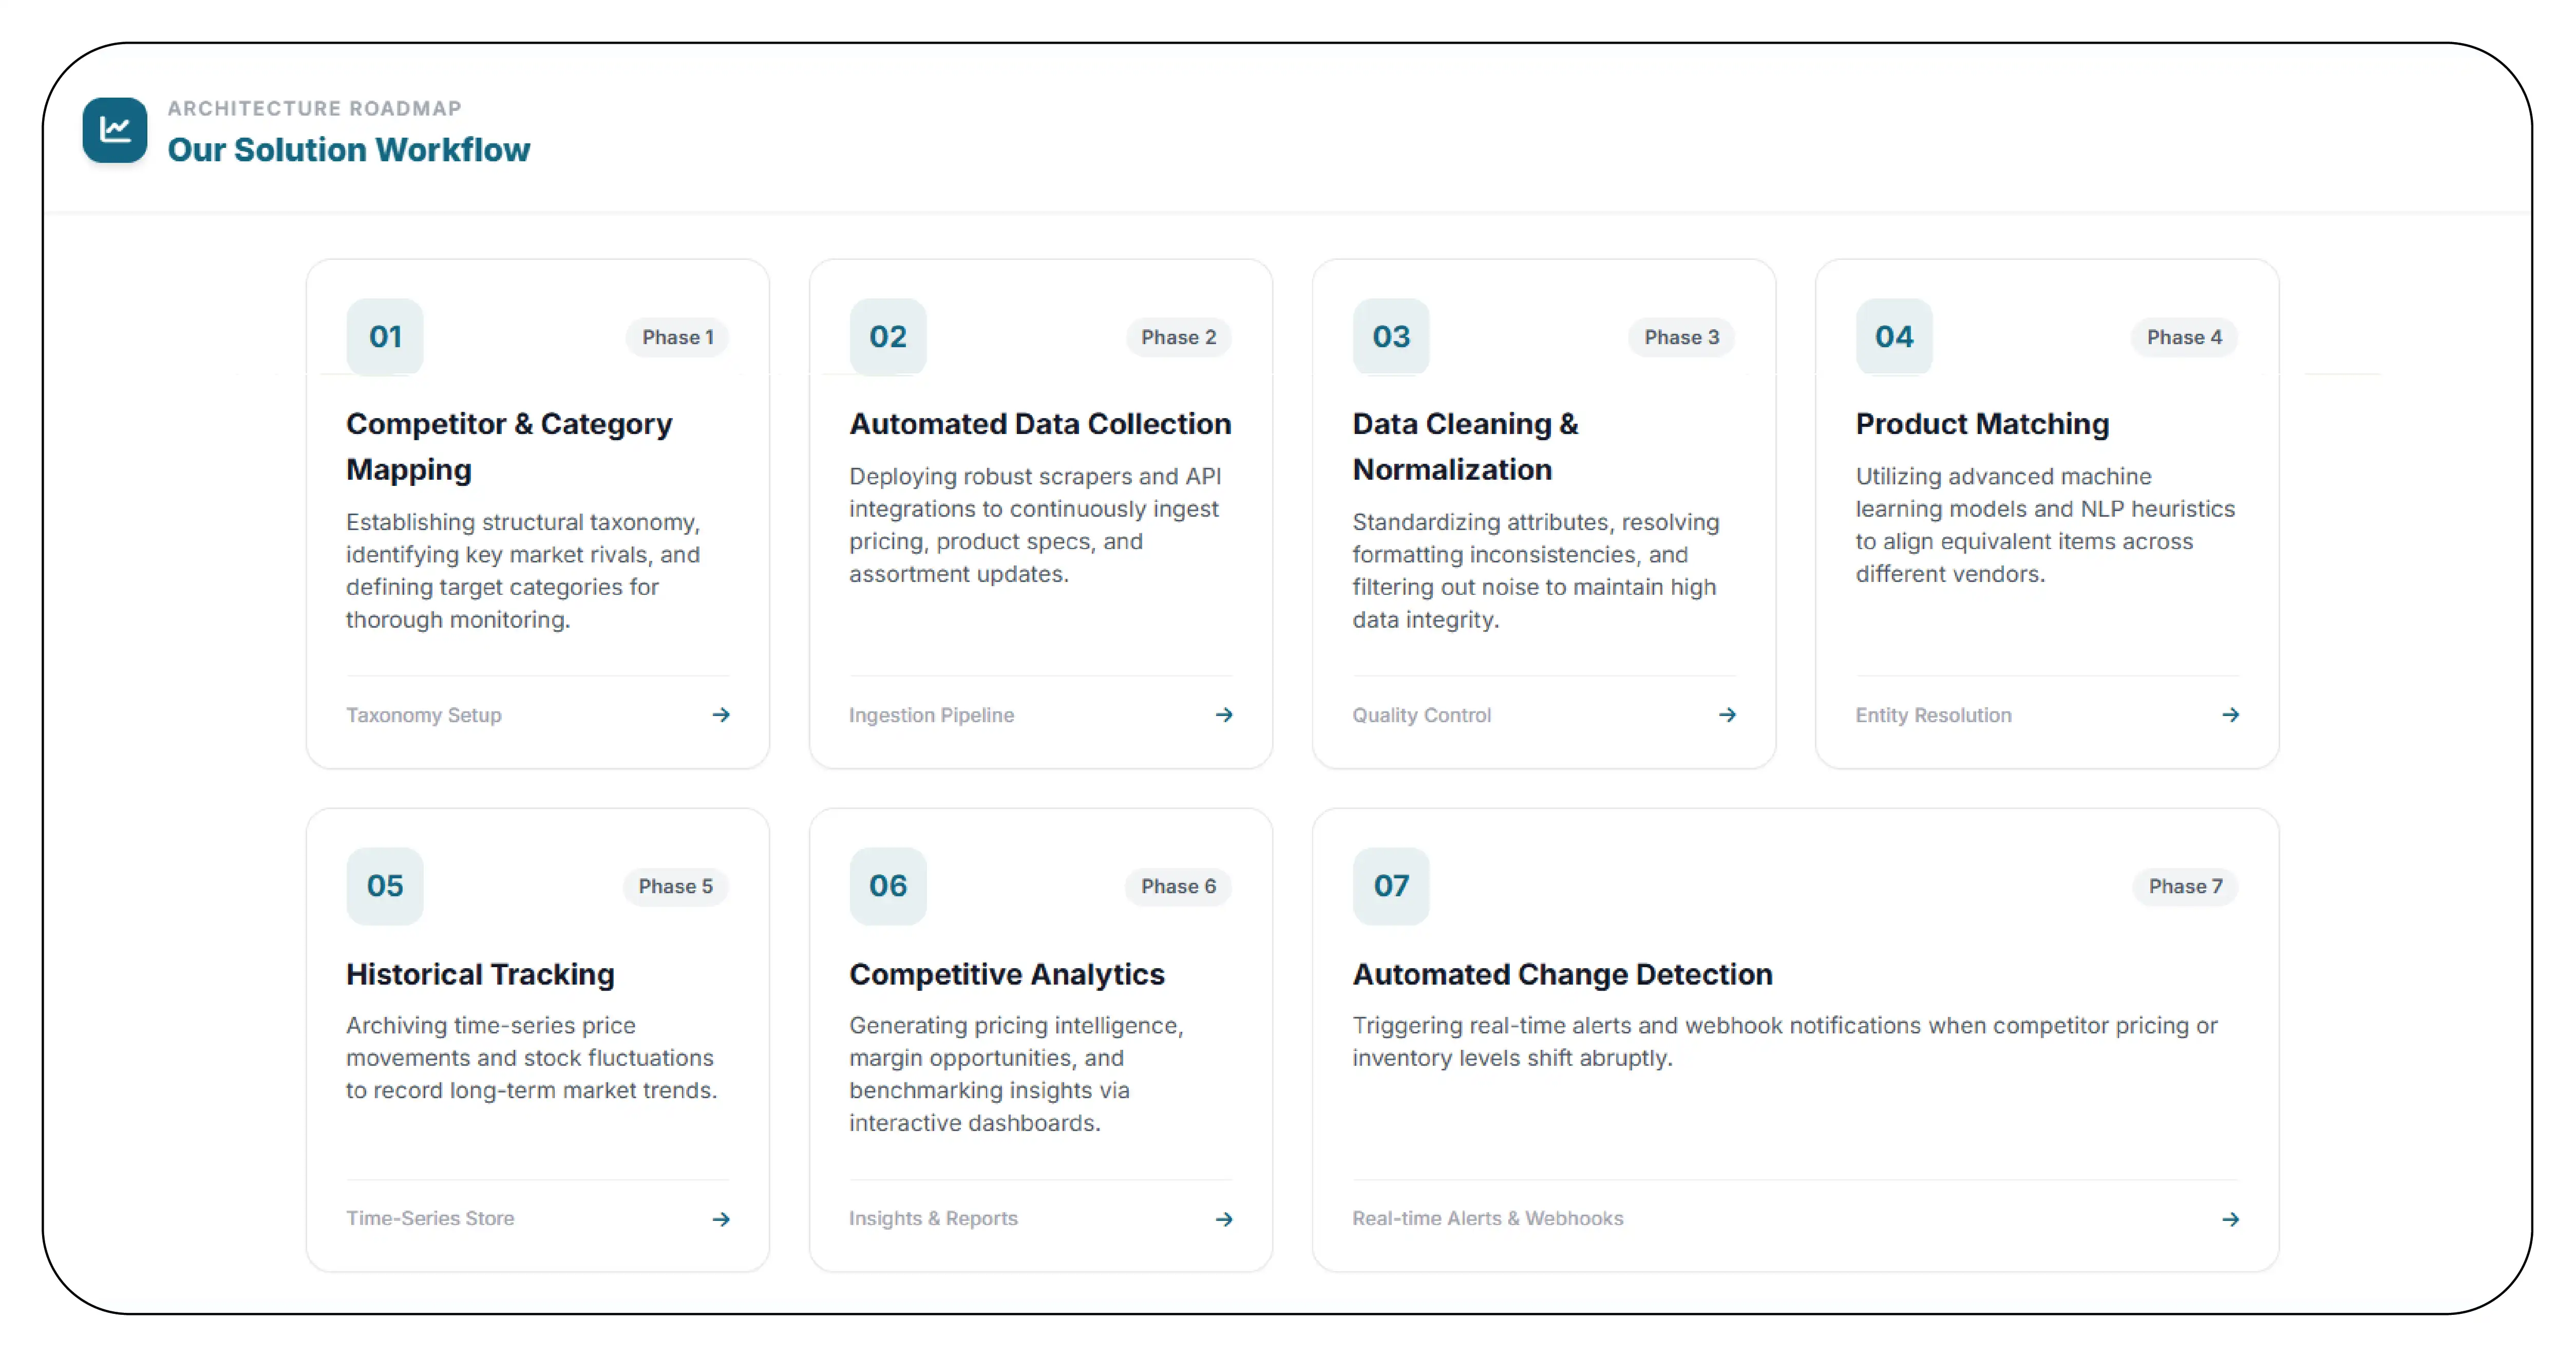Click the arrow next to Time-Series Store
Image resolution: width=2576 pixels, height=1357 pixels.
click(x=721, y=1219)
